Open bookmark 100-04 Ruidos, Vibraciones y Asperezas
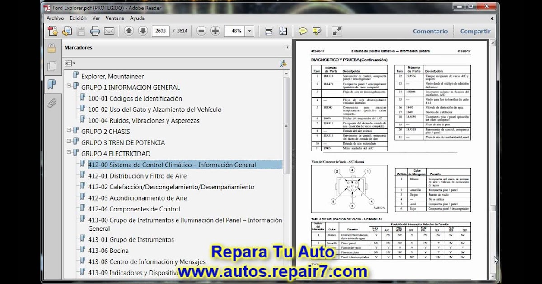542x284 pixels. coord(144,121)
